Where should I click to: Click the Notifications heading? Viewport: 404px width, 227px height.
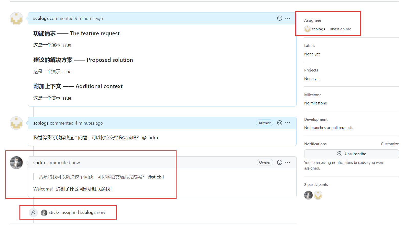pos(315,144)
